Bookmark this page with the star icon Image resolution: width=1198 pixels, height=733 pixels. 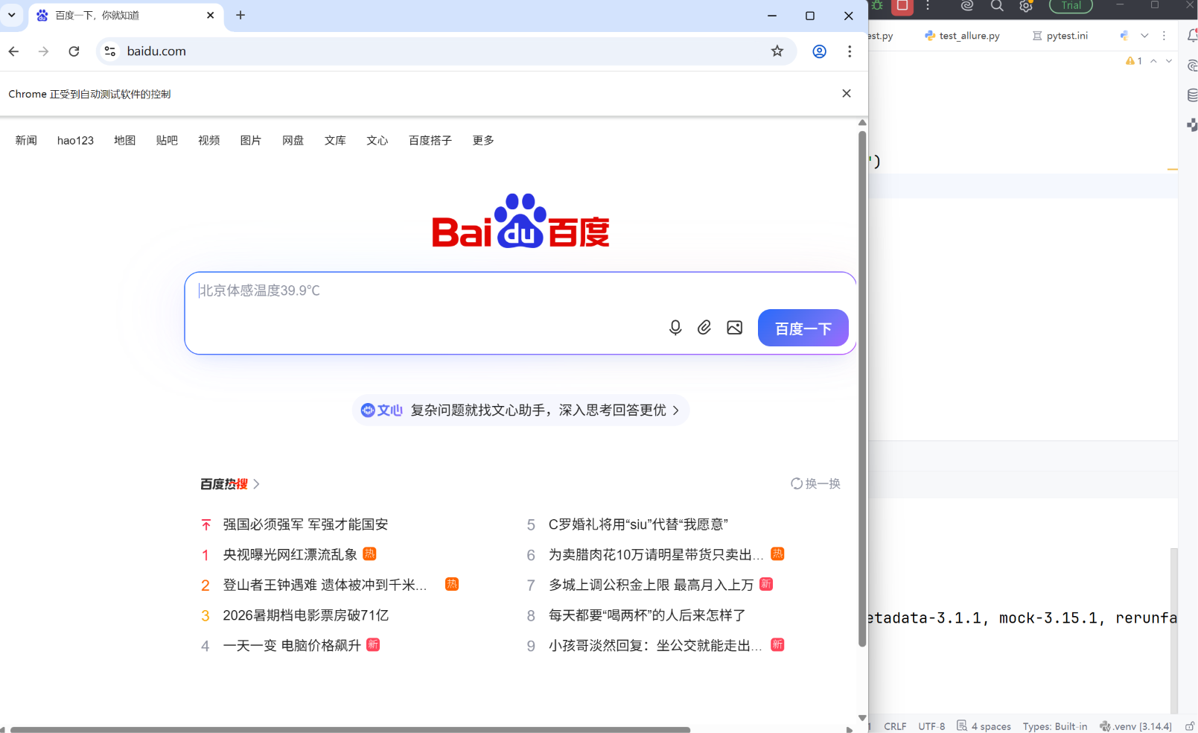777,51
